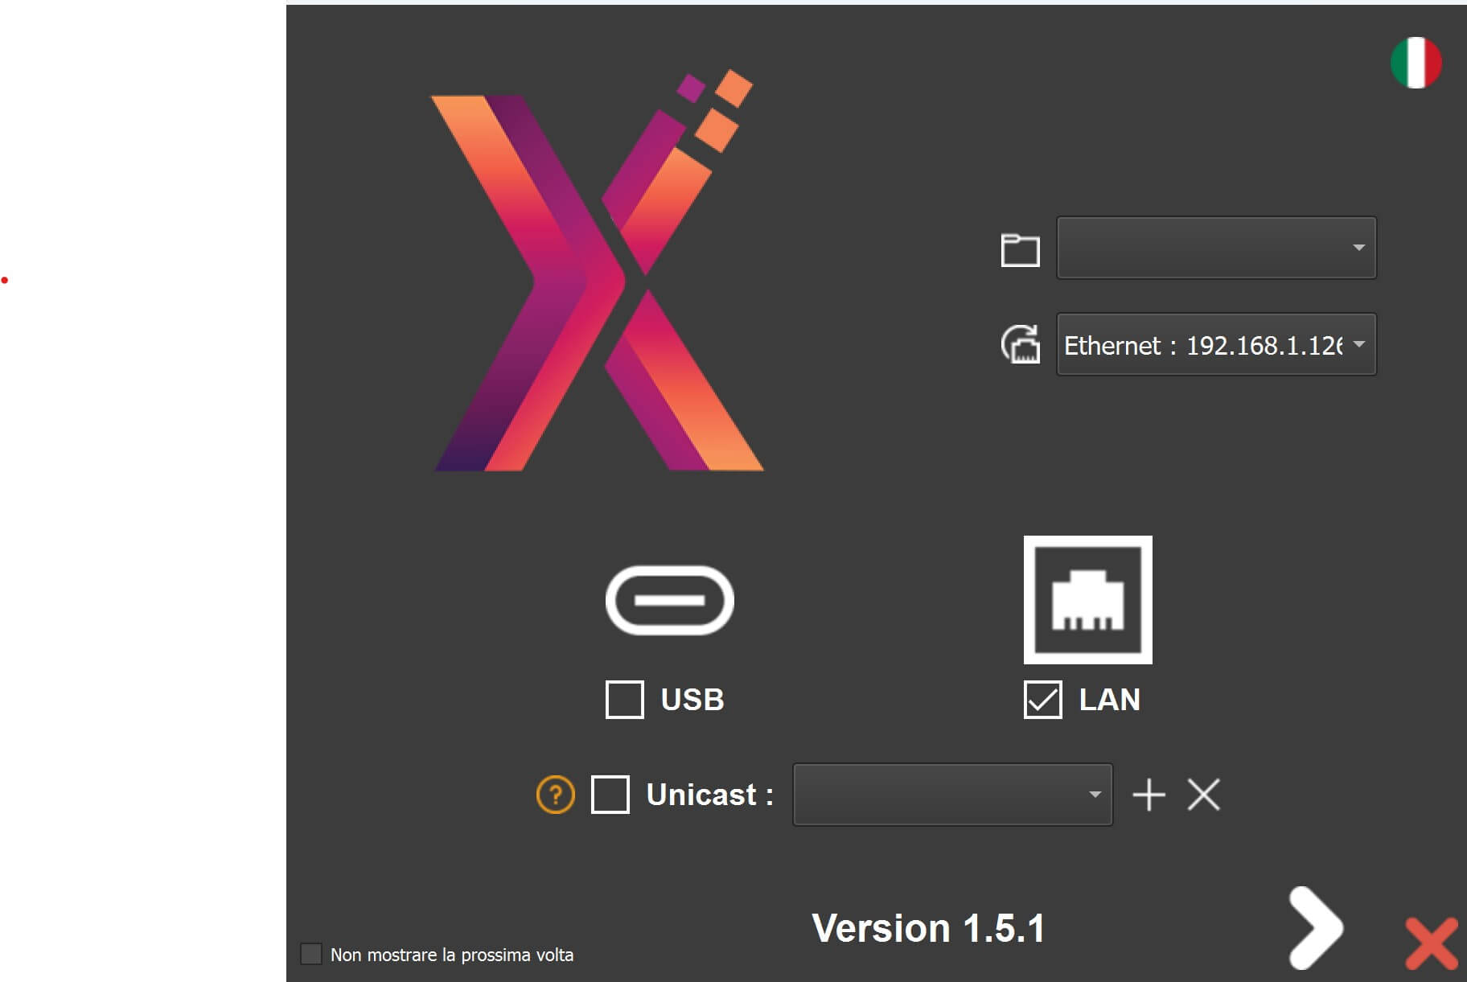Screen dimensions: 1467x982
Task: Proceed using the white next arrow
Action: tap(1314, 928)
